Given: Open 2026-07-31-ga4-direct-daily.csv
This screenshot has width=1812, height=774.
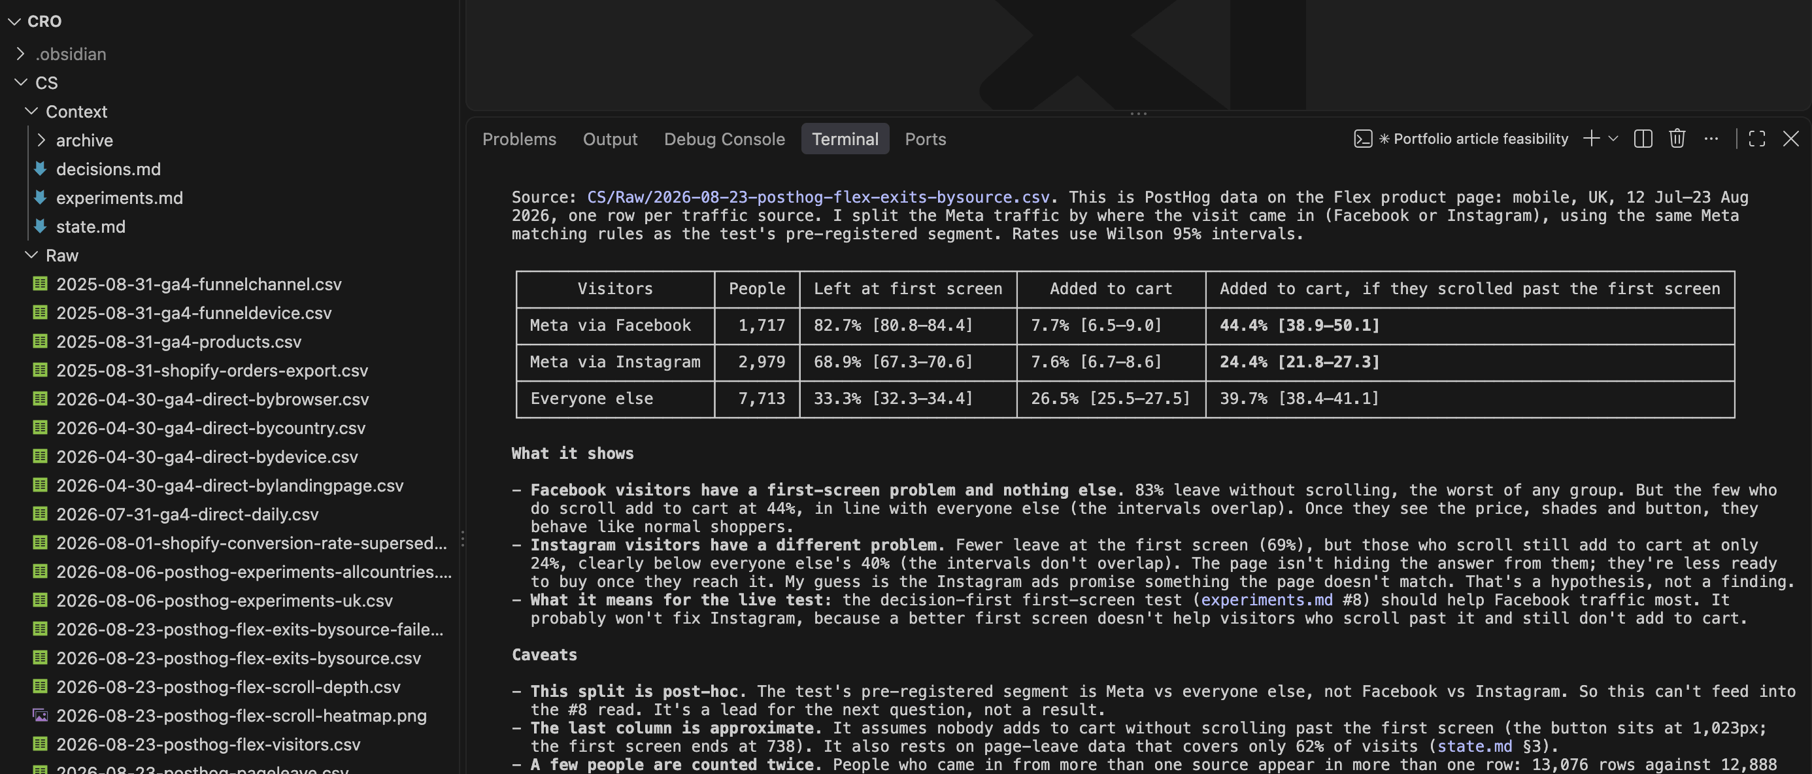Looking at the screenshot, I should point(187,514).
